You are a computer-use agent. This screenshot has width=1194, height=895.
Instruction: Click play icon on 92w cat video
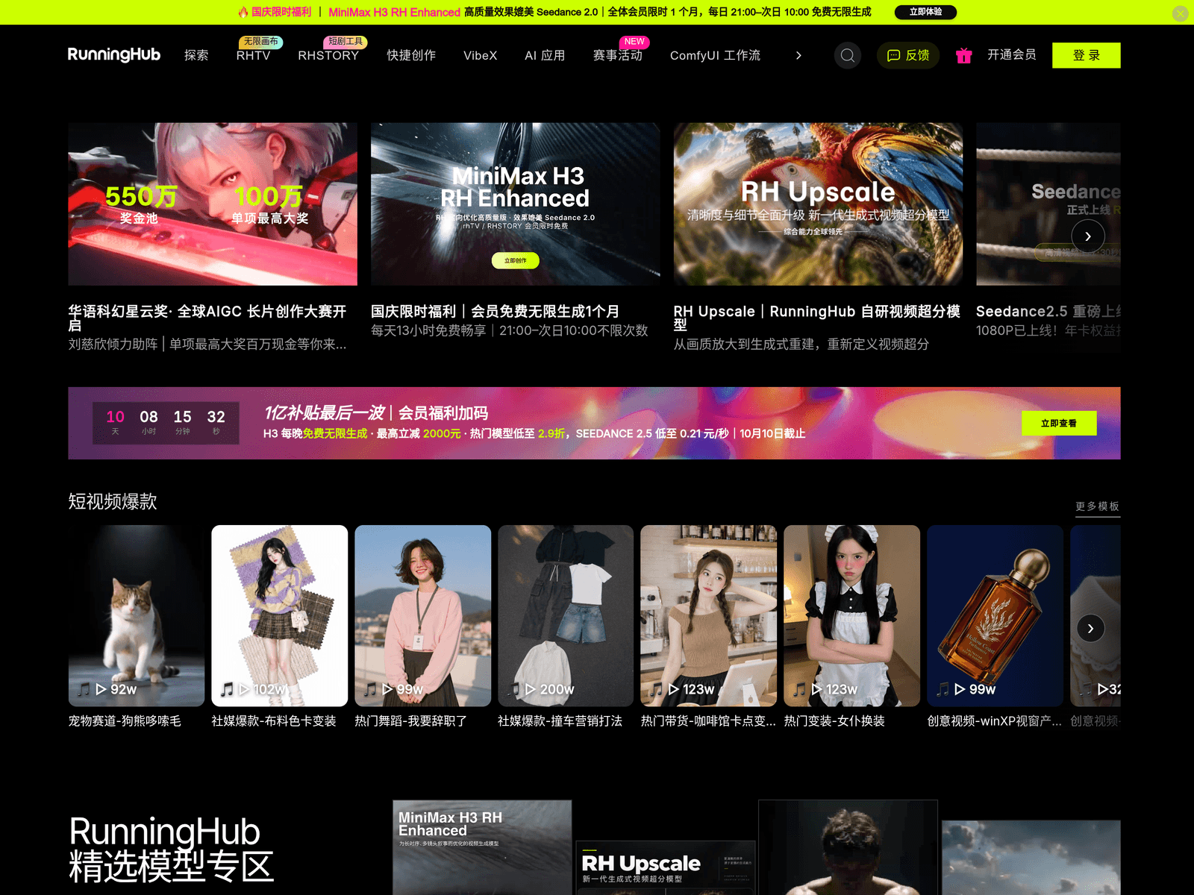point(101,689)
